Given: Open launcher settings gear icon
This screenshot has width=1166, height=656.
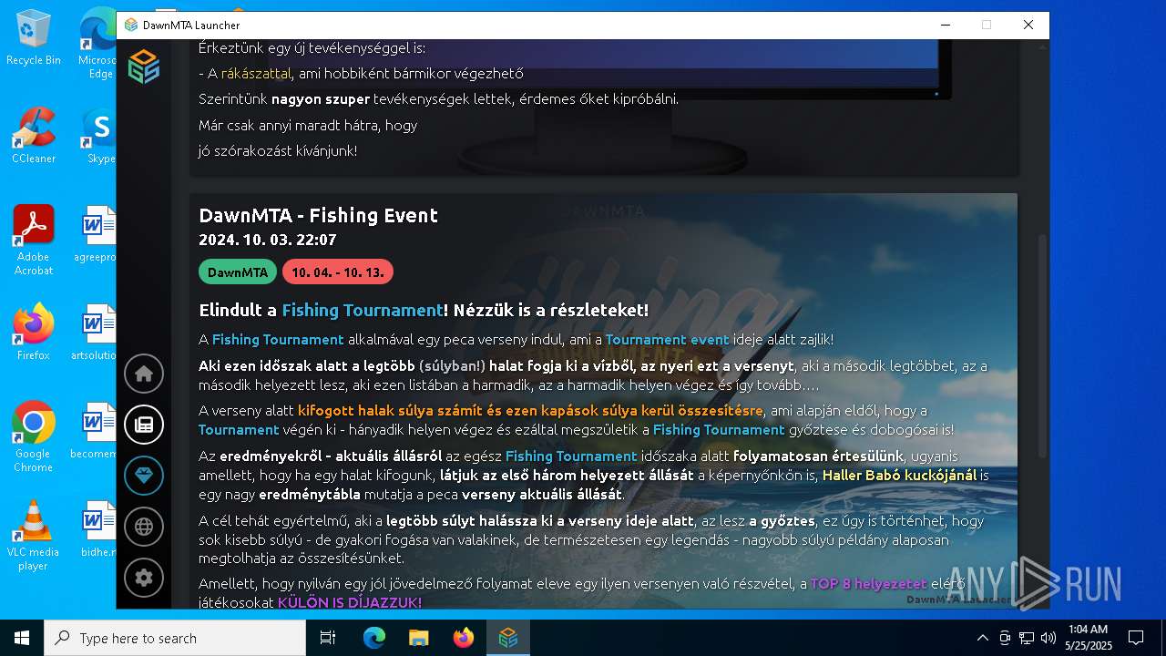Looking at the screenshot, I should pos(144,578).
